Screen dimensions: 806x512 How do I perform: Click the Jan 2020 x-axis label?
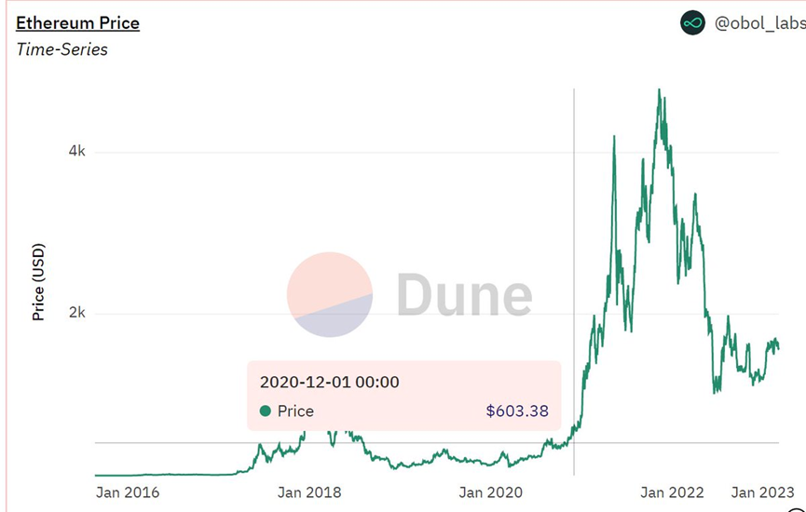[490, 492]
